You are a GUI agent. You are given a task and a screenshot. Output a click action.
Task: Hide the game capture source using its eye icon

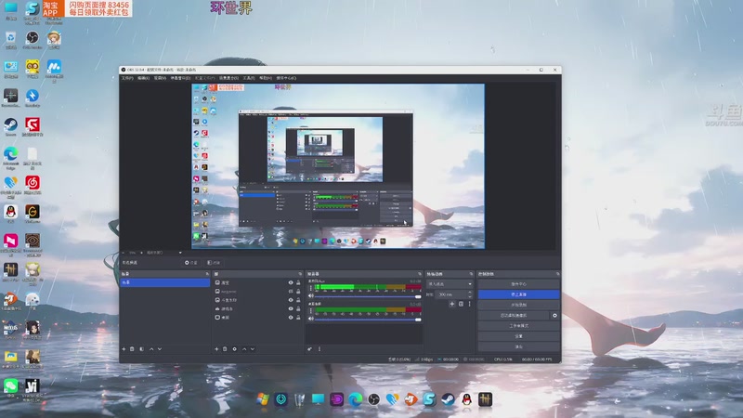[291, 309]
